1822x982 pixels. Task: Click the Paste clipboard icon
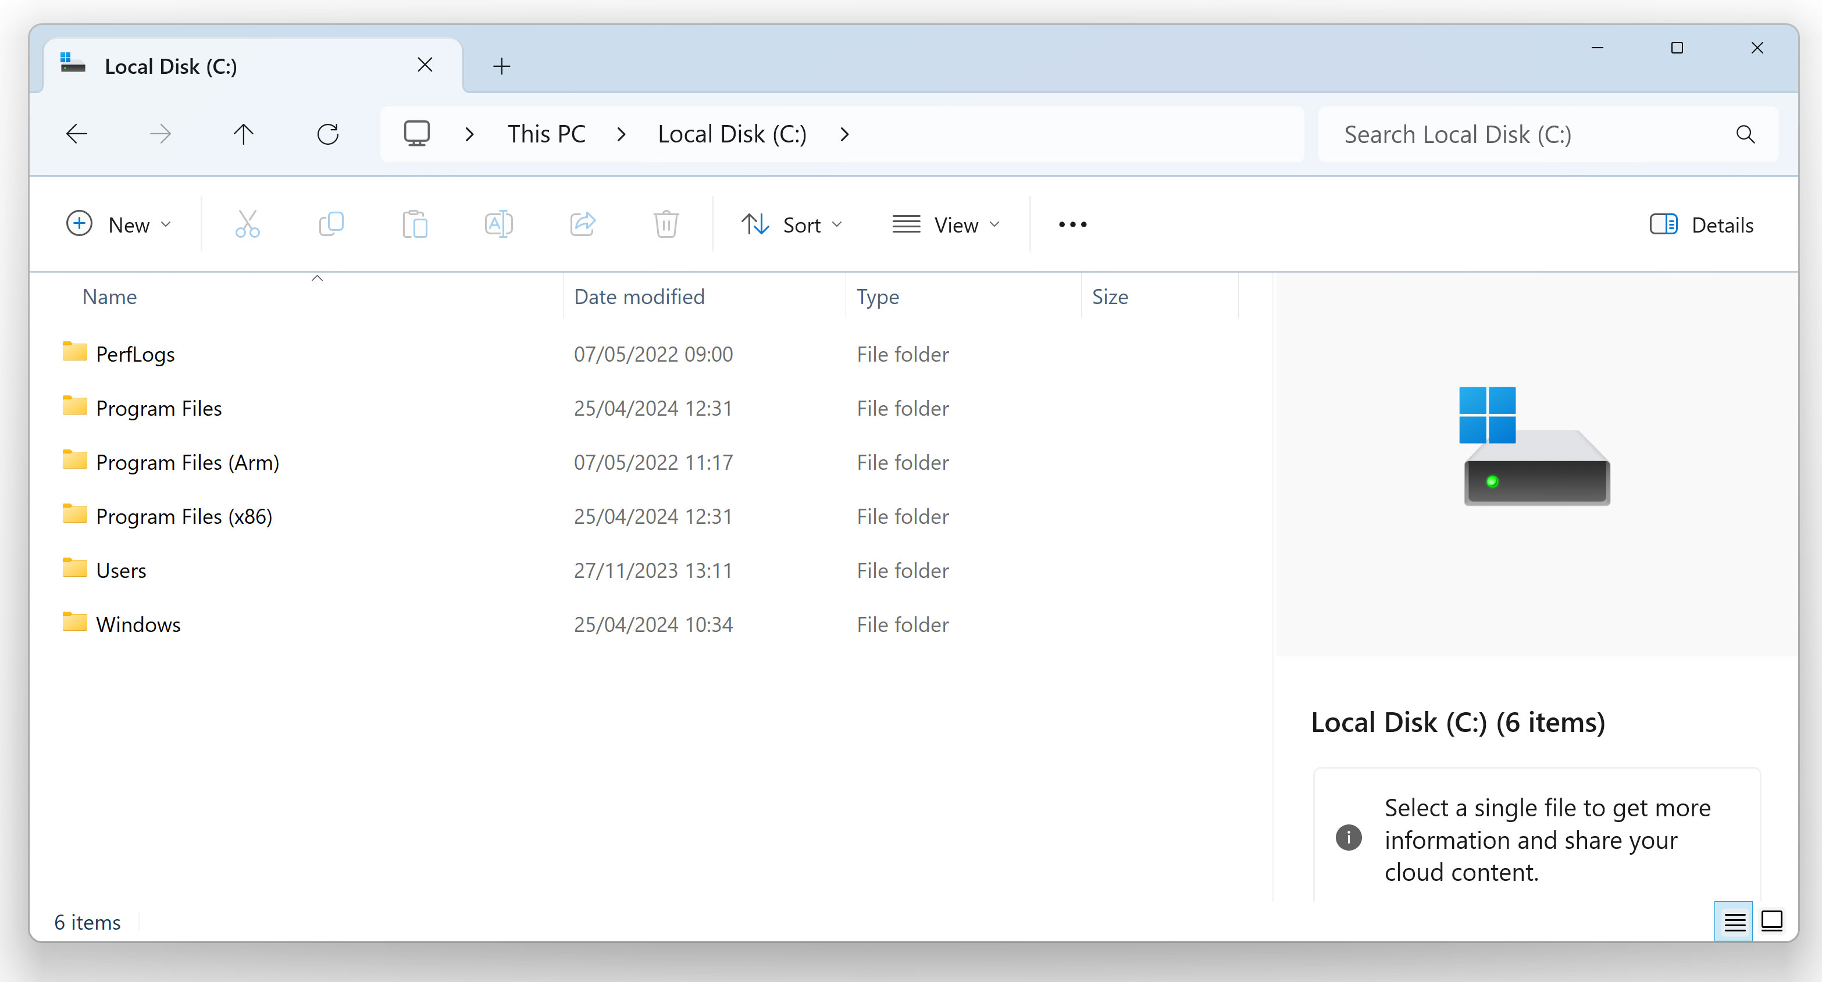point(415,224)
